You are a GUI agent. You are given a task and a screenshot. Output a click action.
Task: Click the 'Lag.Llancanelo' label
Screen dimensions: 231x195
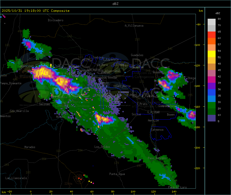pyautogui.click(x=16, y=178)
